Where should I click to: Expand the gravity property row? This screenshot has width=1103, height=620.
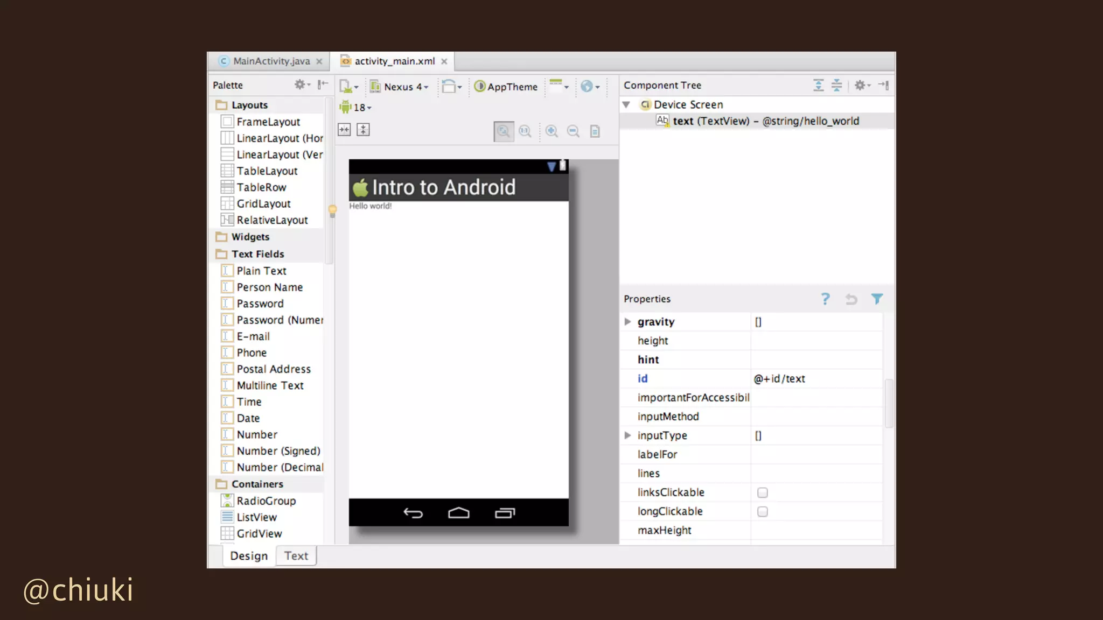coord(627,322)
